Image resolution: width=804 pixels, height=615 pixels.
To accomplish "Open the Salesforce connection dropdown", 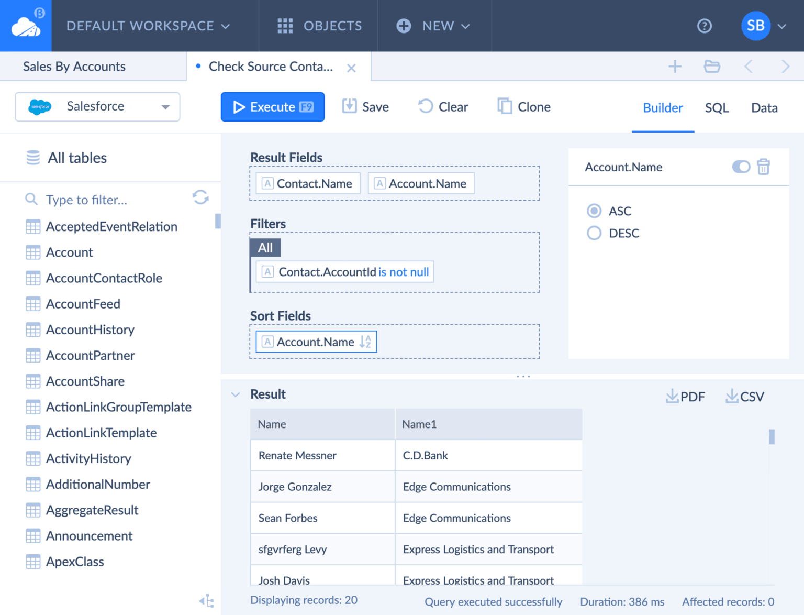I will 165,106.
